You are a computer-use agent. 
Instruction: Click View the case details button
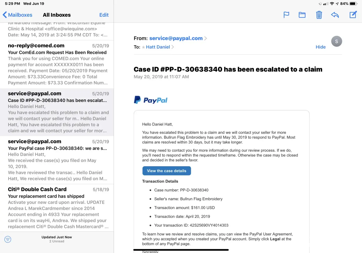(167, 171)
